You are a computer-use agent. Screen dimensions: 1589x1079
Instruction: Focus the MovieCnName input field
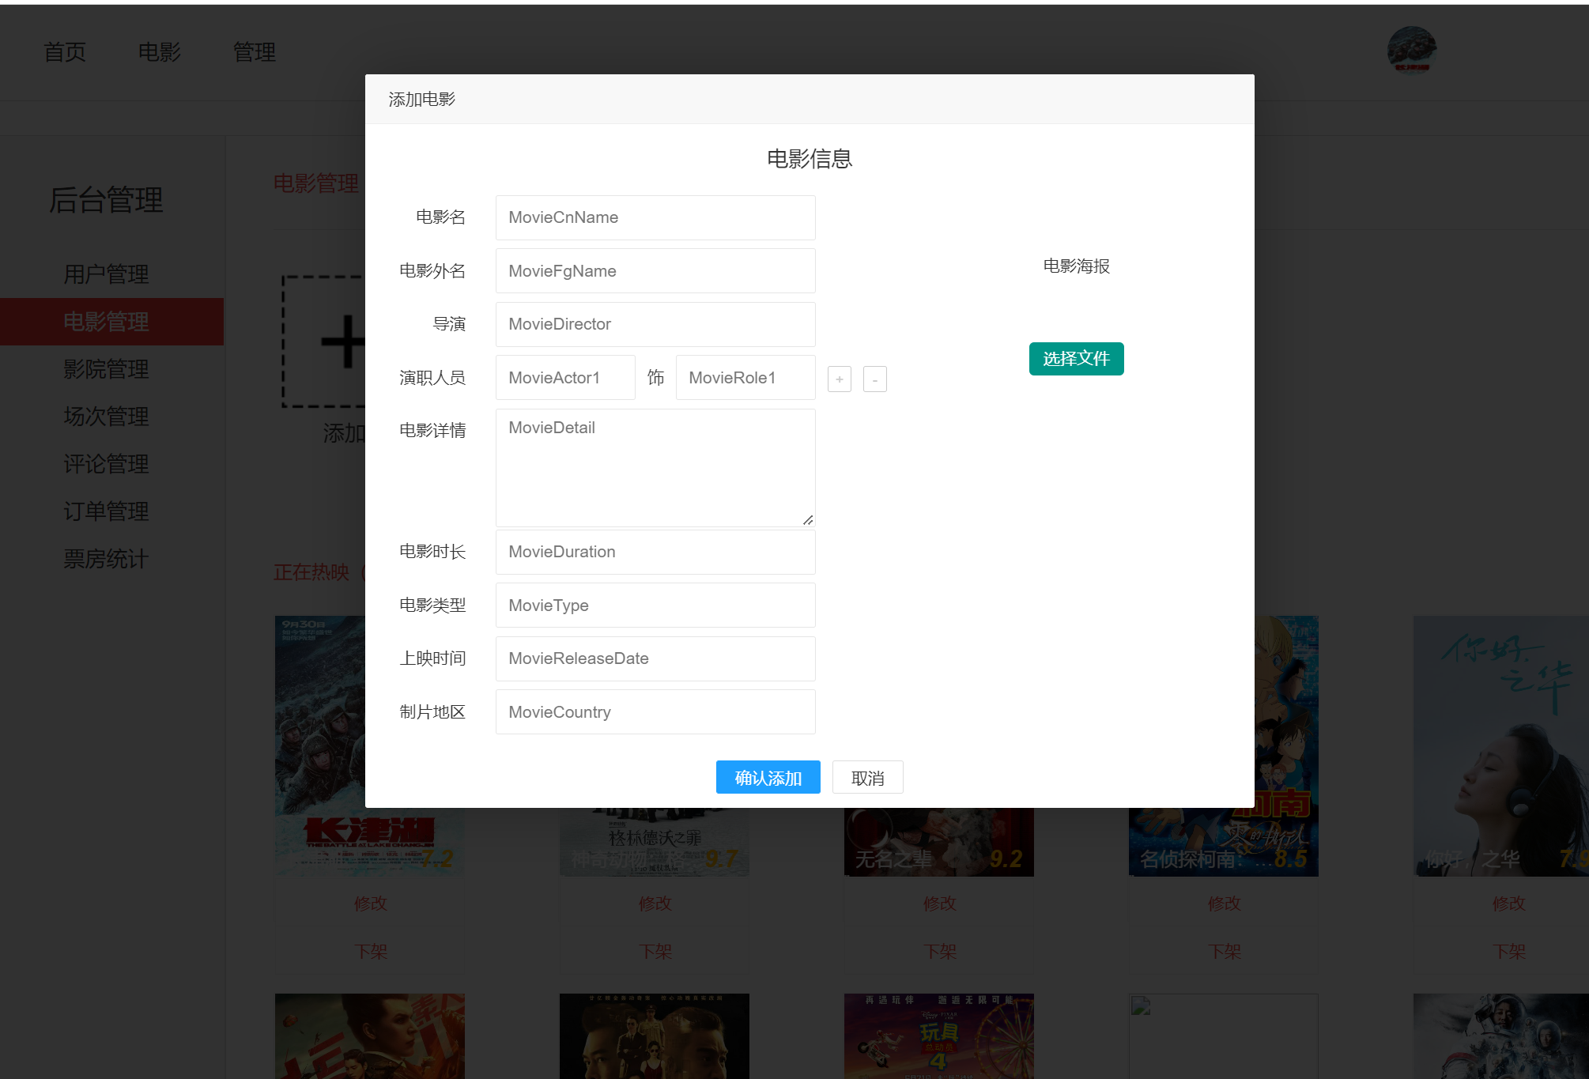pos(655,217)
